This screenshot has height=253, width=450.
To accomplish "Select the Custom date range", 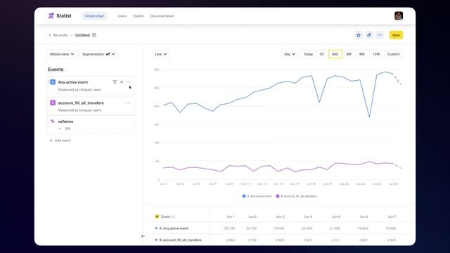I will 394,54.
